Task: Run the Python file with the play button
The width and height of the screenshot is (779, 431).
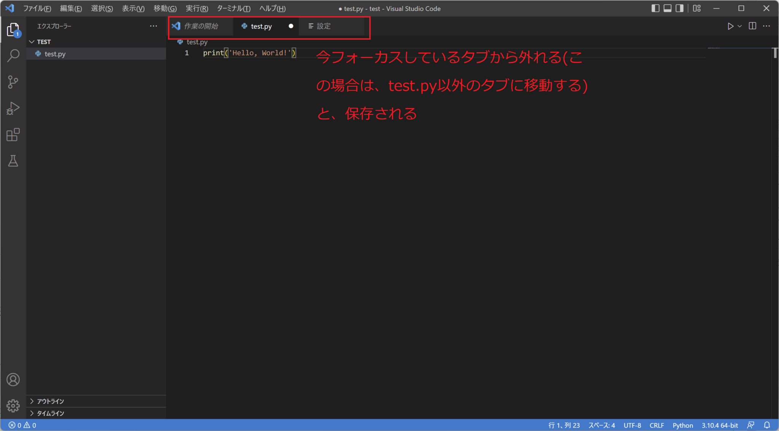Action: tap(731, 26)
